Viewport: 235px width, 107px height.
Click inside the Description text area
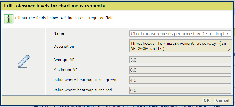(181, 46)
